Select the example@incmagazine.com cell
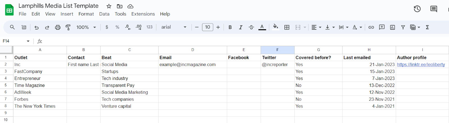Screen dimensions: 449x123 click(x=193, y=65)
